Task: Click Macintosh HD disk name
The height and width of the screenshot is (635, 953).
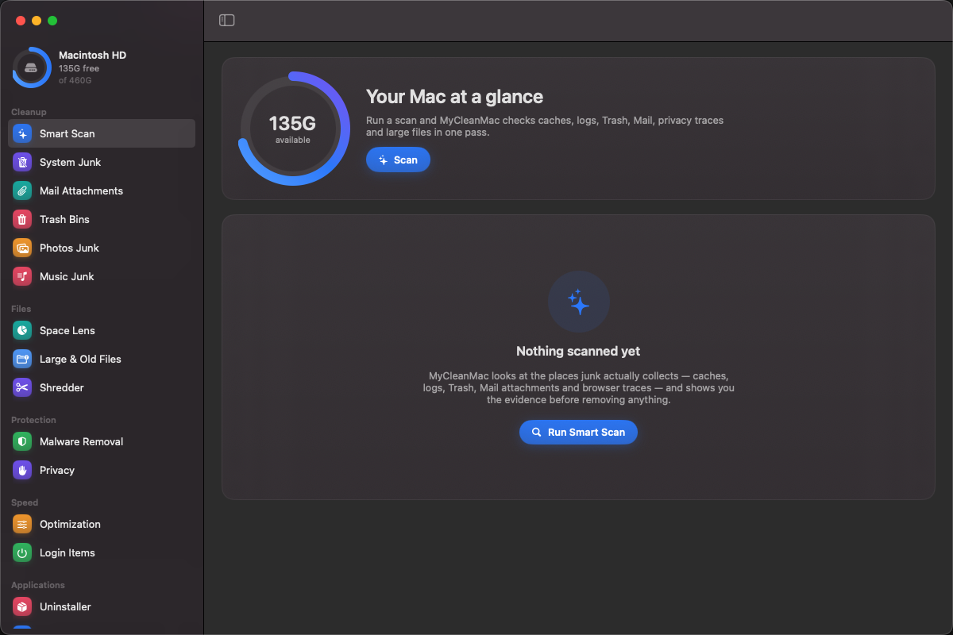Action: coord(92,55)
